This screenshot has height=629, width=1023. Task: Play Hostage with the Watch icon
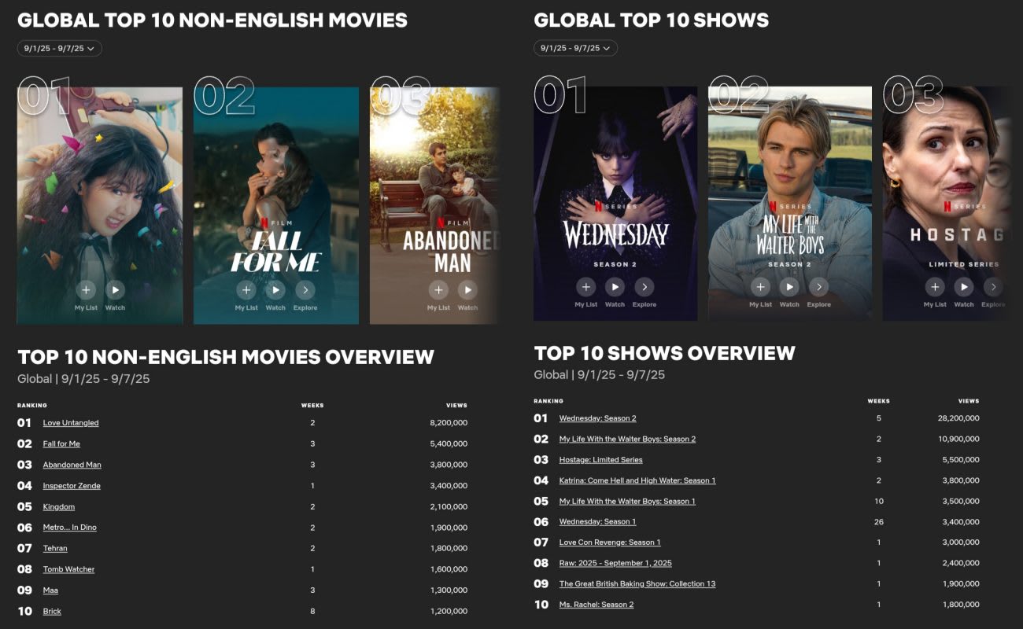click(964, 287)
